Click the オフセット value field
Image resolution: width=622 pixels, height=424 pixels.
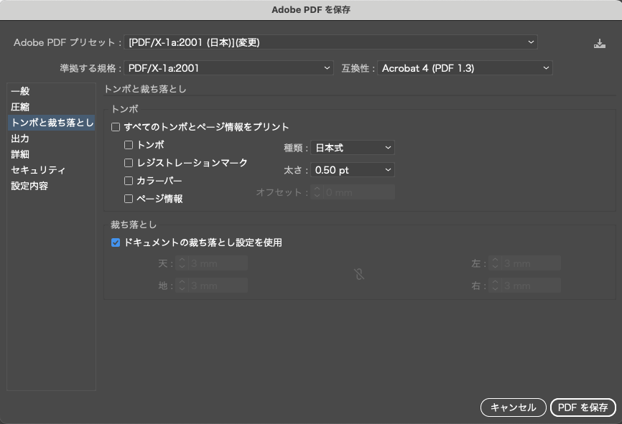pyautogui.click(x=358, y=192)
